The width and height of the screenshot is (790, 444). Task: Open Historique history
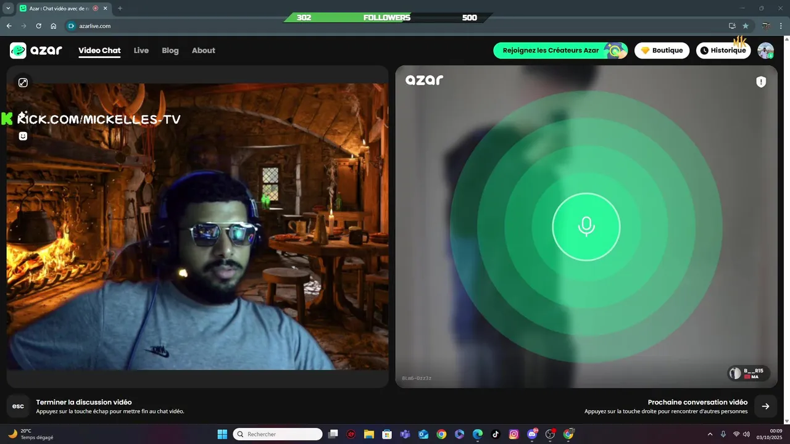[723, 51]
